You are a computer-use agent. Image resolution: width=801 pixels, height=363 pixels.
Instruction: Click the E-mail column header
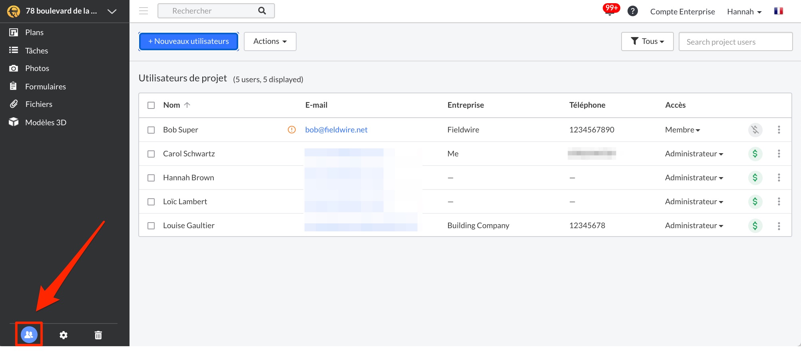[316, 105]
